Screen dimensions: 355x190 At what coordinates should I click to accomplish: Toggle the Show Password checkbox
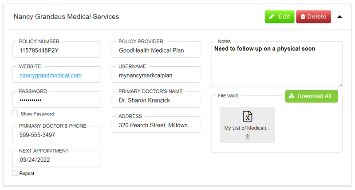tap(15, 114)
